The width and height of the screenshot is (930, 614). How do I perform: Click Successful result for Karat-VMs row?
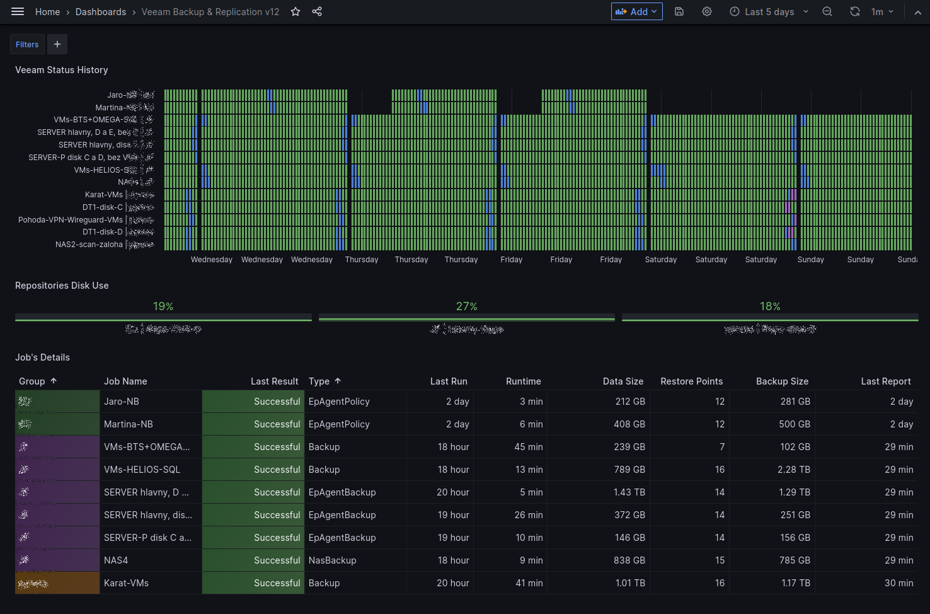[x=253, y=583]
